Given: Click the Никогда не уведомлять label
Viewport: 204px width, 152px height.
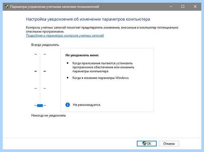Looking at the screenshot, I should tap(49, 115).
